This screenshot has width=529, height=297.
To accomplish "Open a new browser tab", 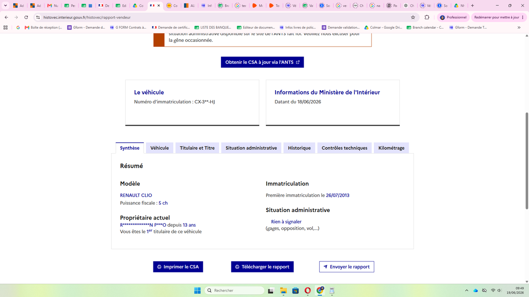I will coord(473,6).
